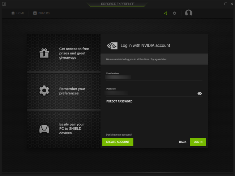
Task: Click "Get access to free prizes" text
Action: (74, 53)
